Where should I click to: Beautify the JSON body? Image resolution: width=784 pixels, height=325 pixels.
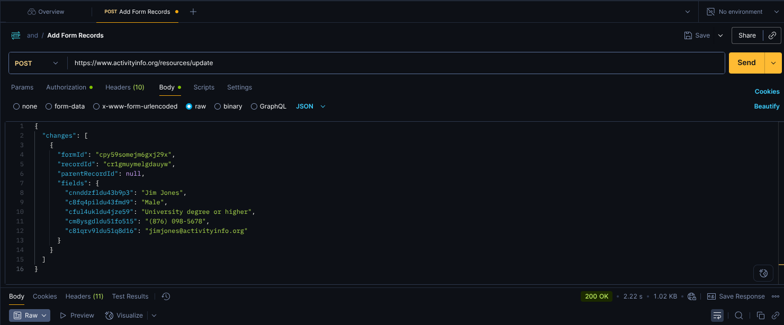point(767,106)
